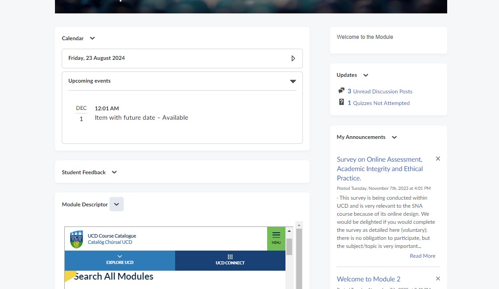This screenshot has width=499, height=289.
Task: Click the unread discussion posts speech bubble icon
Action: [341, 91]
